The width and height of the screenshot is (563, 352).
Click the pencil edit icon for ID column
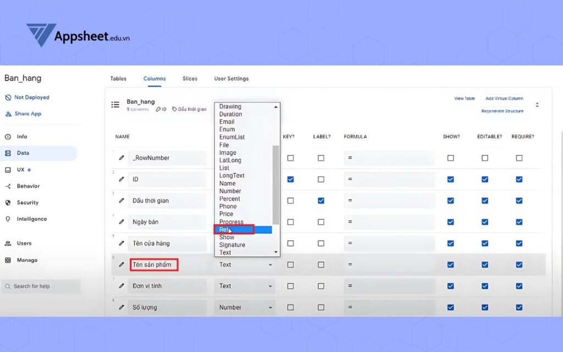click(x=122, y=179)
